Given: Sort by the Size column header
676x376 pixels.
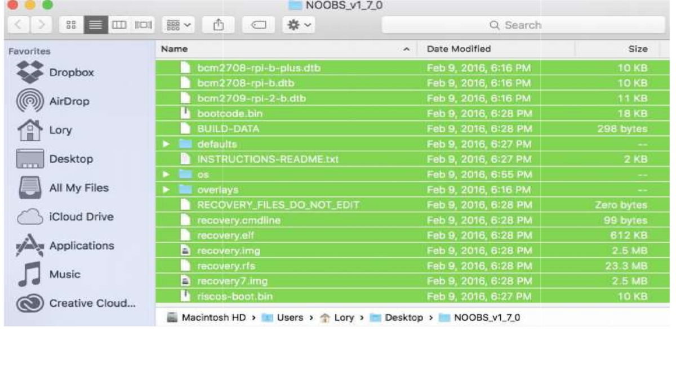Looking at the screenshot, I should 637,49.
